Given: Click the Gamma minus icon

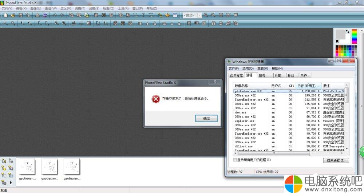Looking at the screenshot, I should [x=39, y=23].
